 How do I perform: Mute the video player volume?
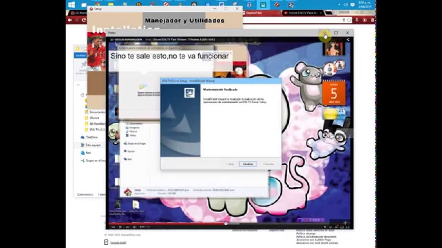(x=134, y=227)
